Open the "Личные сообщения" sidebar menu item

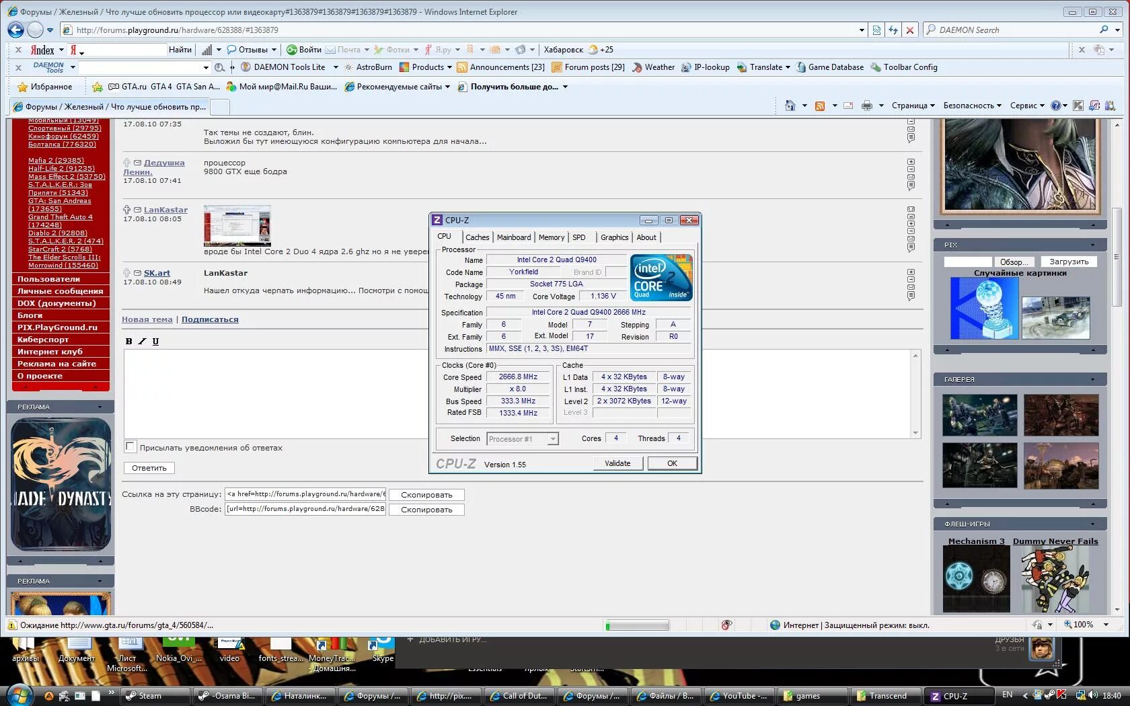61,291
